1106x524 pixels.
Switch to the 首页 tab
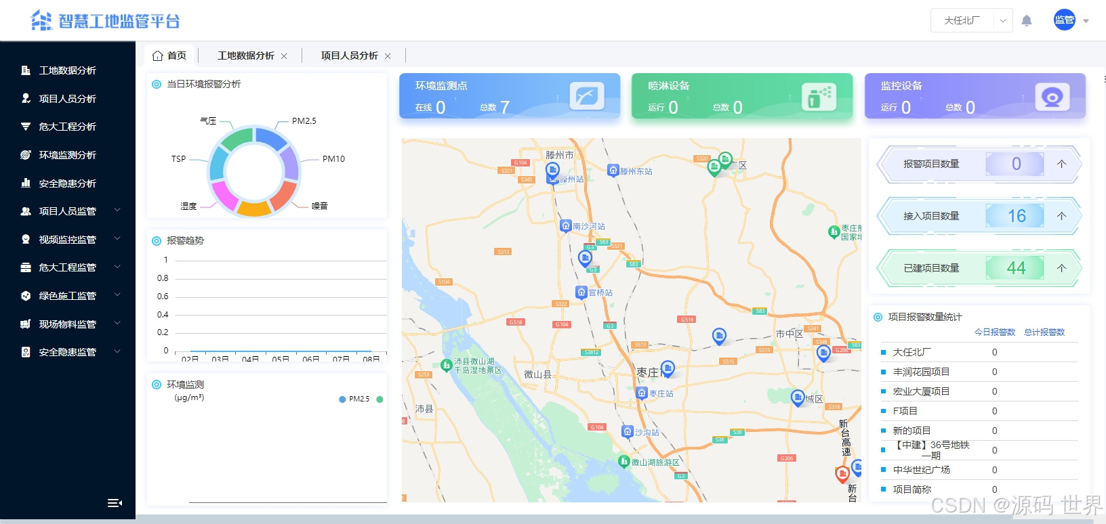tap(169, 56)
